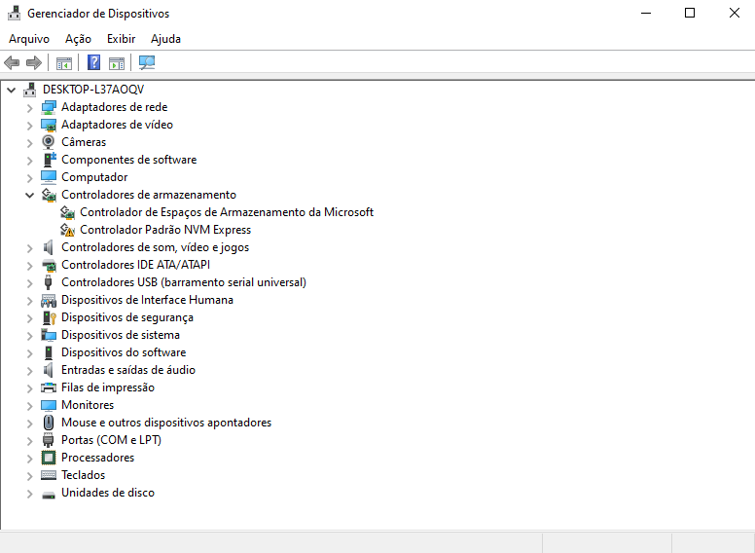
Task: Click the Filas de impressão printer icon
Action: [x=49, y=387]
